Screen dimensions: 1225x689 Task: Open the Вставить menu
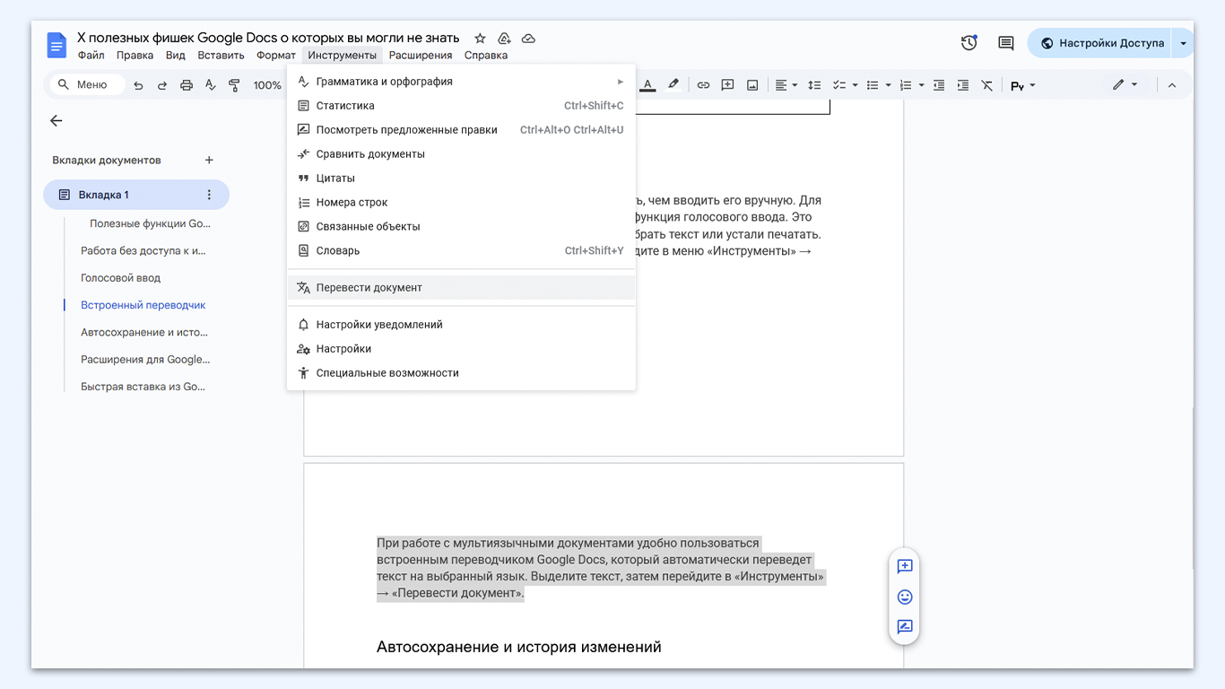221,56
